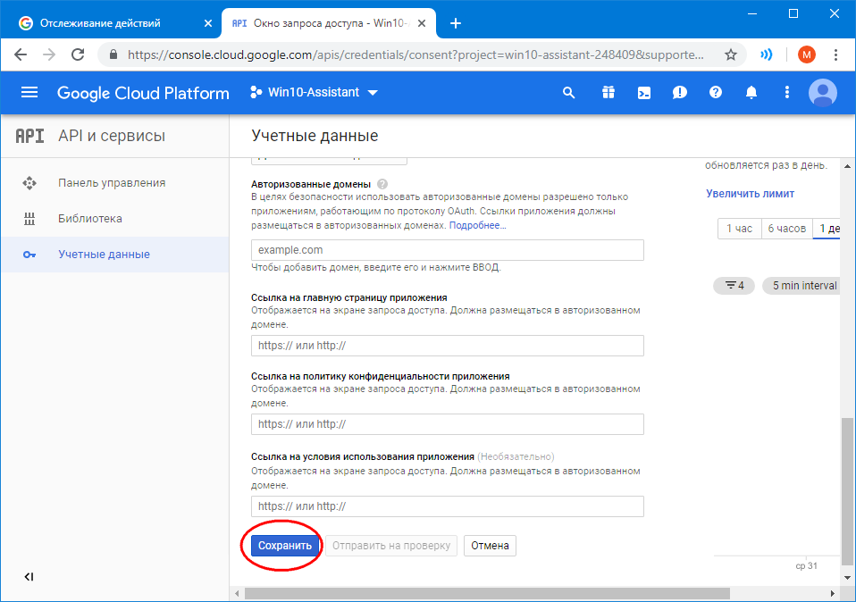The width and height of the screenshot is (856, 602).
Task: Click the Отмена button
Action: 490,546
